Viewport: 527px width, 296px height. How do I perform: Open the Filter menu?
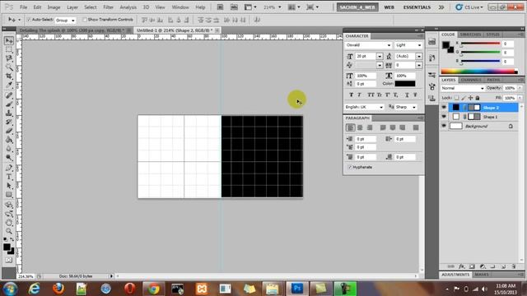pyautogui.click(x=108, y=7)
